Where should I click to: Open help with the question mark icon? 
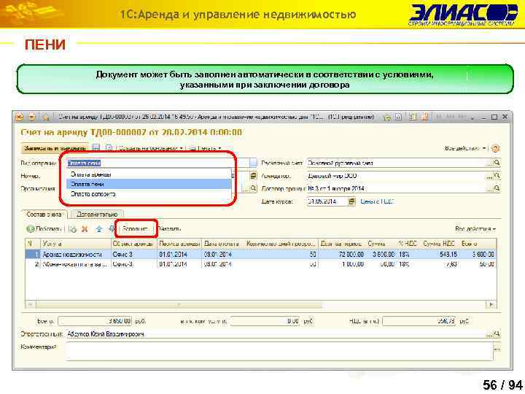pos(496,148)
